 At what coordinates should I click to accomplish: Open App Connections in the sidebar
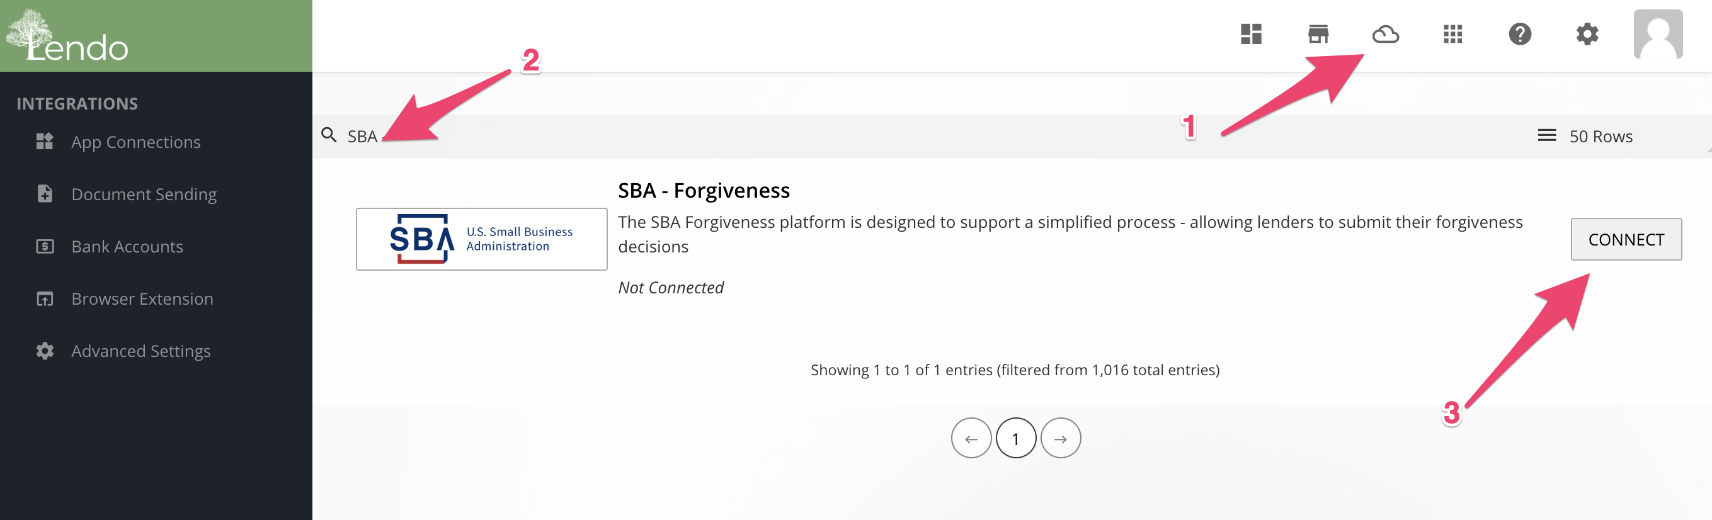coord(135,142)
